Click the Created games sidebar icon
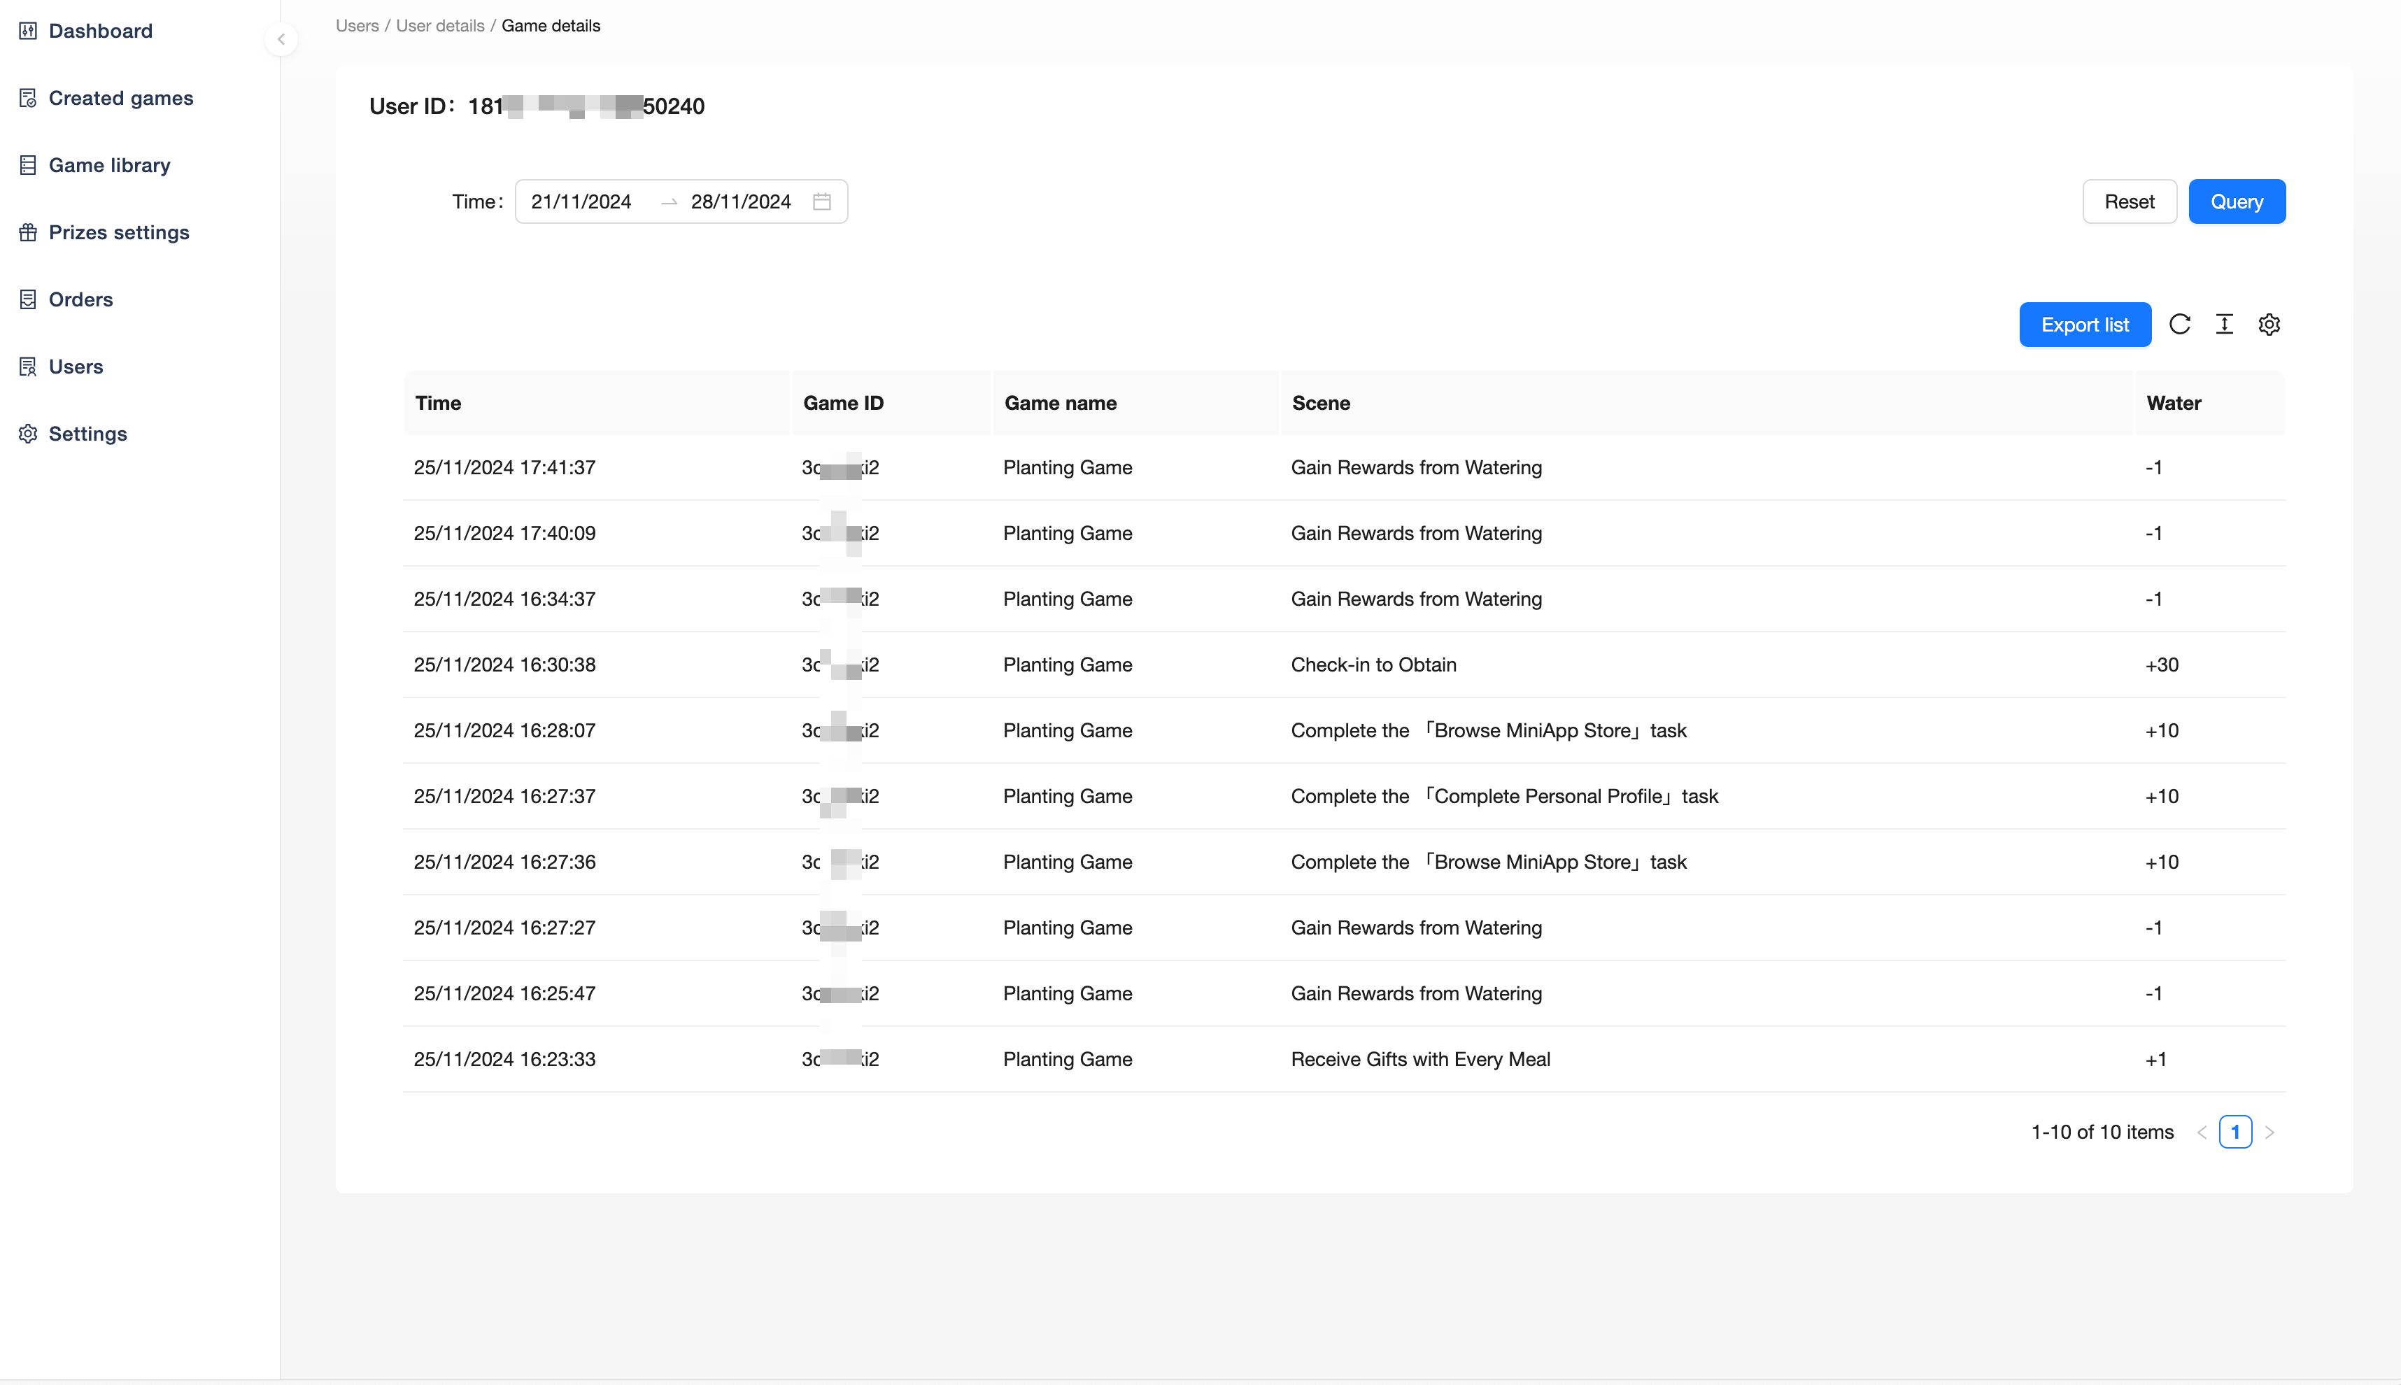2401x1385 pixels. (27, 98)
